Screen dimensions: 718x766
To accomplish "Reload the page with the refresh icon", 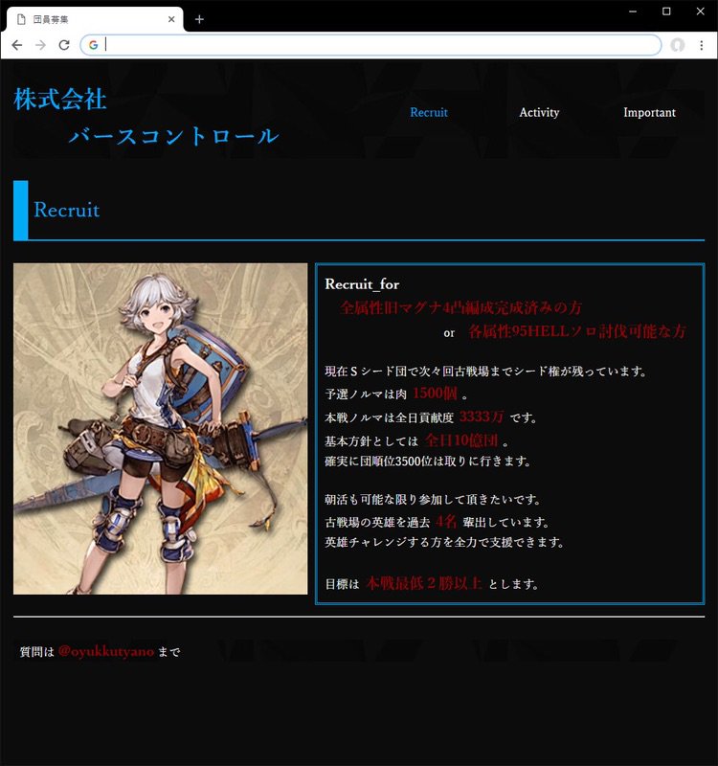I will point(64,45).
